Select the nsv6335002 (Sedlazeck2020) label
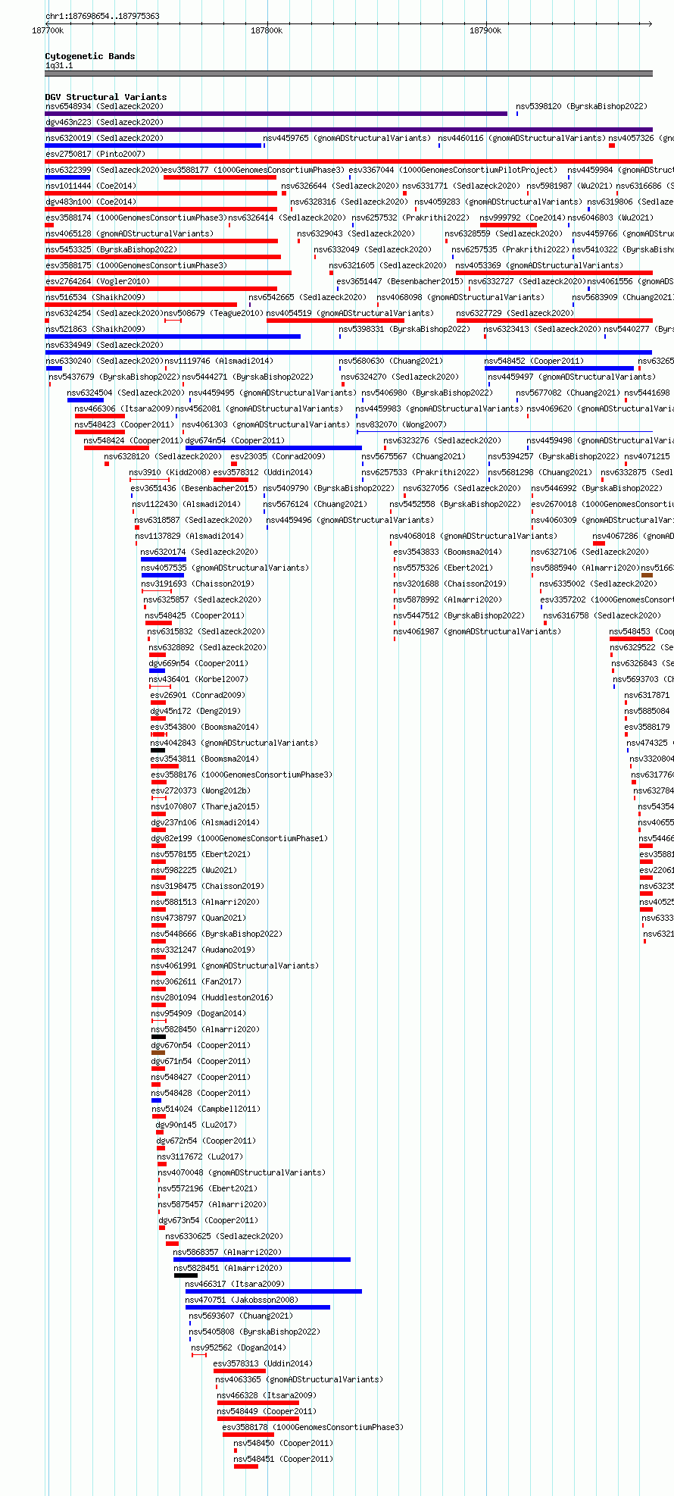 (x=598, y=584)
